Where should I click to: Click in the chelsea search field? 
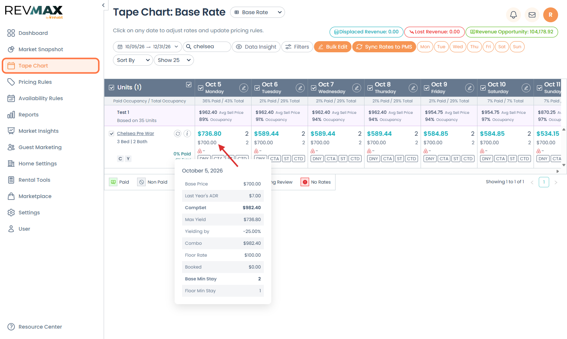207,47
